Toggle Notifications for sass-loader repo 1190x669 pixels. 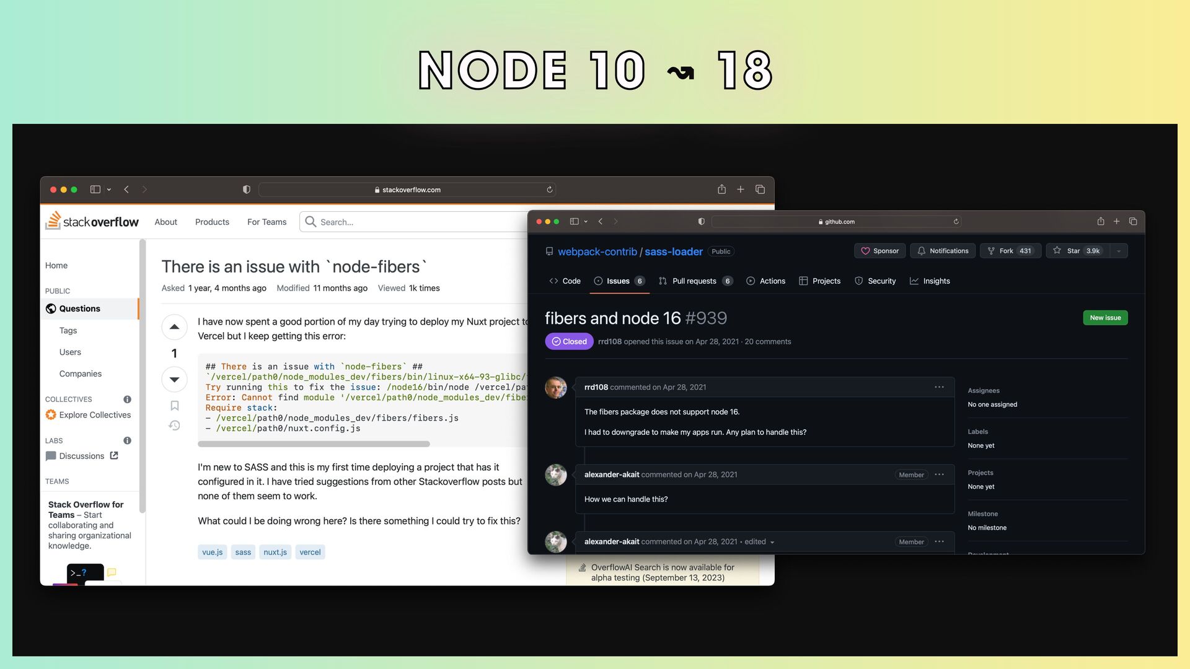[942, 251]
